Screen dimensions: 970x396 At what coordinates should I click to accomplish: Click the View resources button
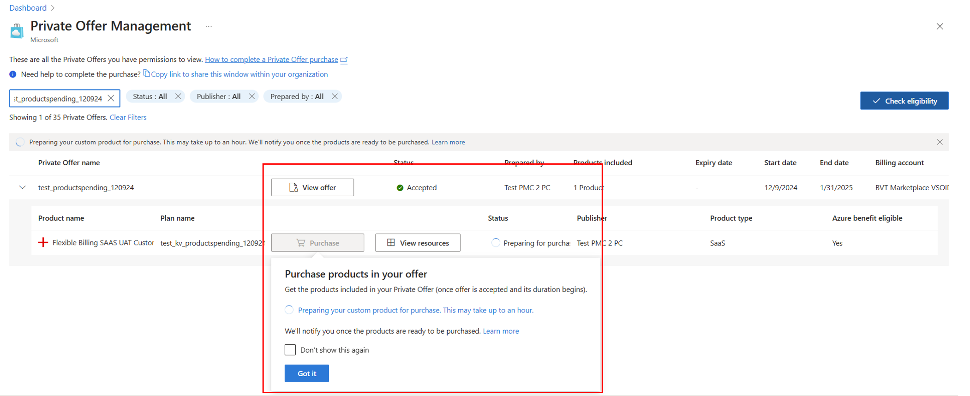(x=418, y=243)
